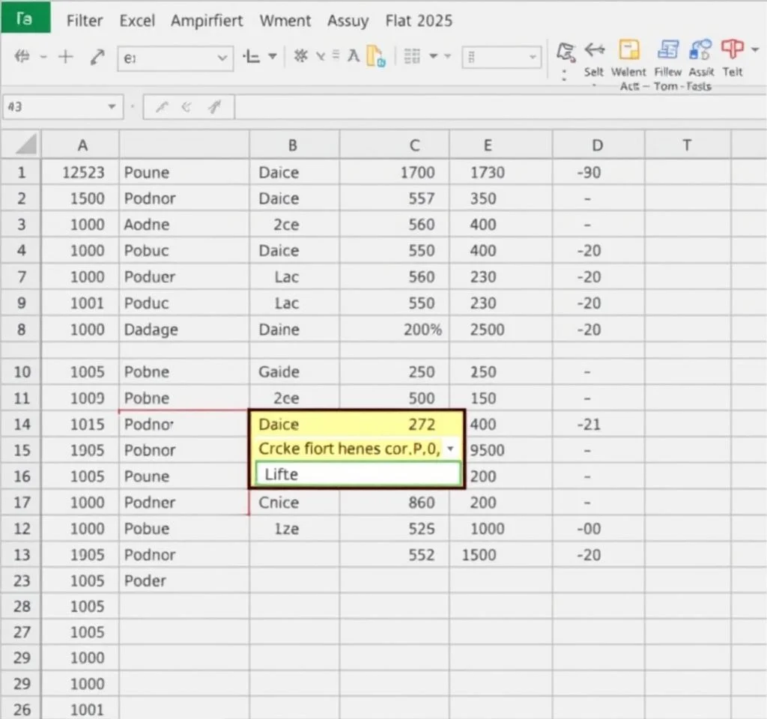Click the yellow paste document icon

click(375, 57)
